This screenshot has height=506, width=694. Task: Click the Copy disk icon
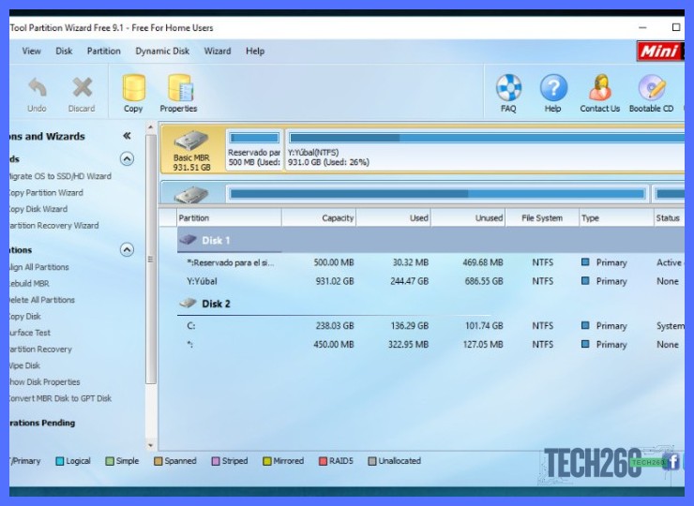coord(134,87)
